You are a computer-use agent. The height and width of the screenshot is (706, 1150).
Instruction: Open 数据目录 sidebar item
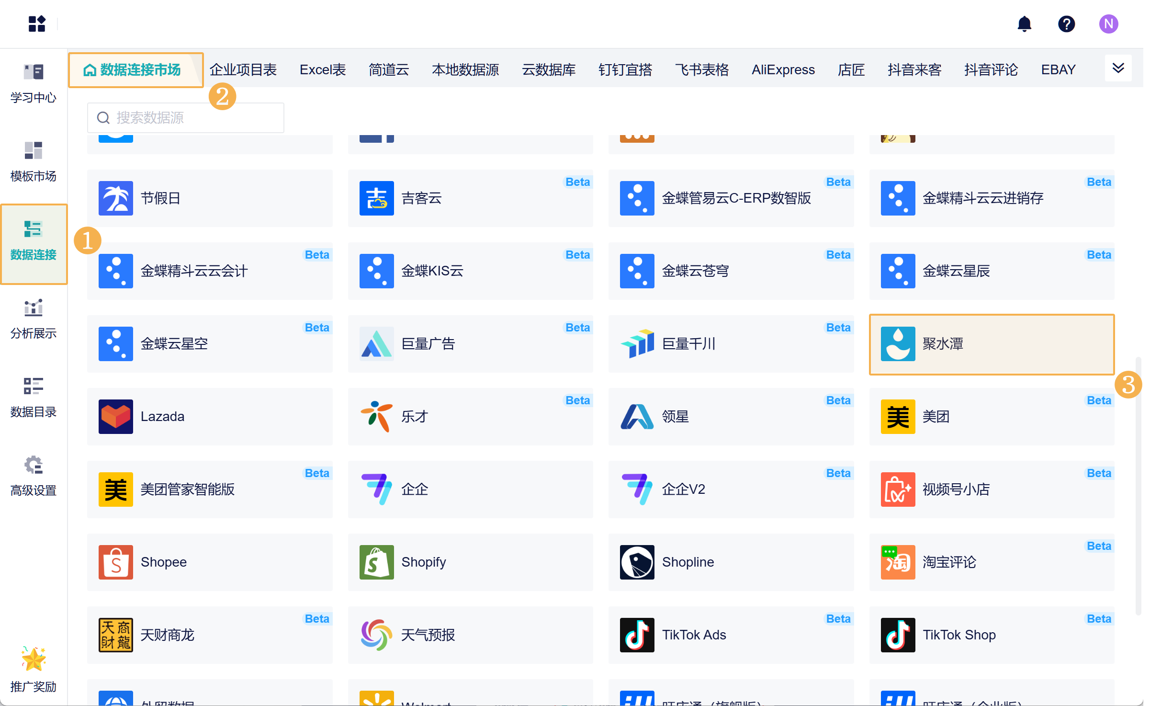tap(34, 398)
